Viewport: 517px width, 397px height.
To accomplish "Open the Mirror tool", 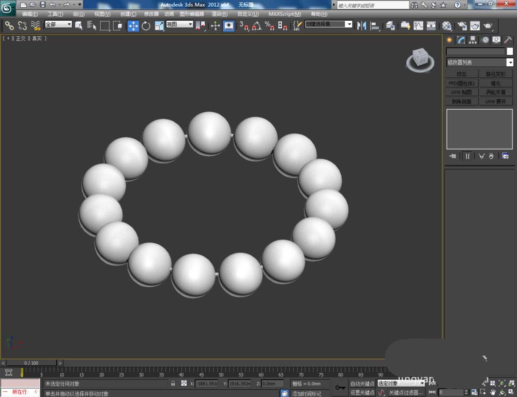I will click(362, 25).
